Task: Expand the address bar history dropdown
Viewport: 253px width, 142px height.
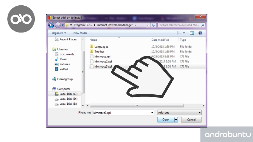Action: pyautogui.click(x=148, y=25)
